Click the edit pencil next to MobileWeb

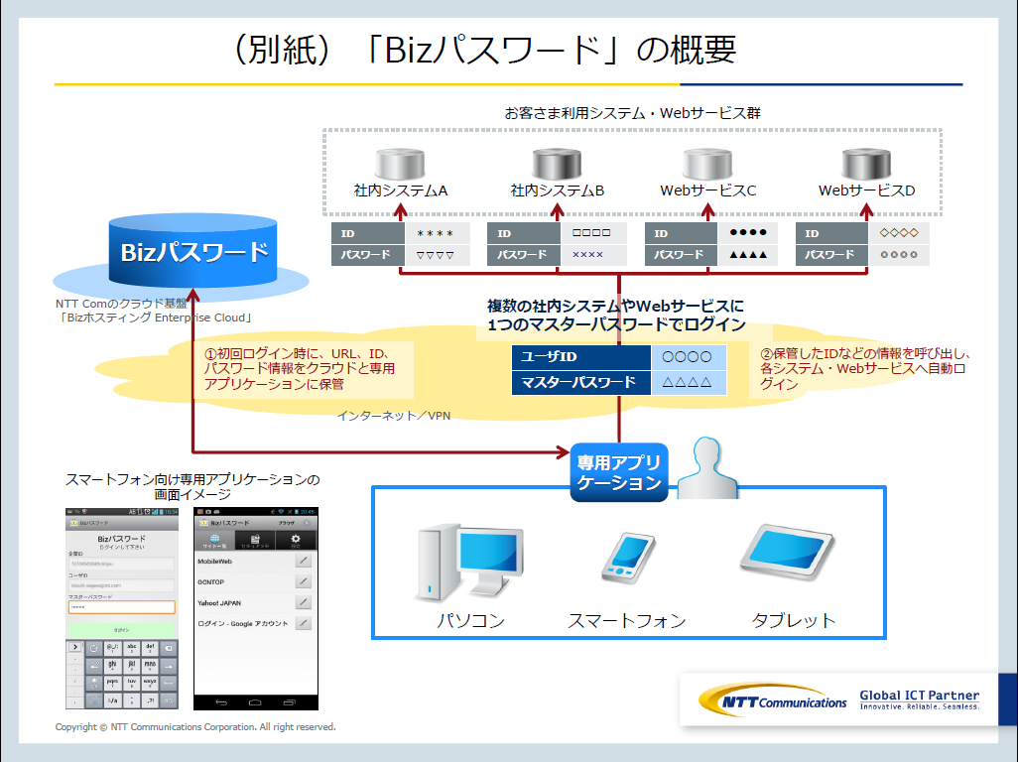pyautogui.click(x=304, y=561)
